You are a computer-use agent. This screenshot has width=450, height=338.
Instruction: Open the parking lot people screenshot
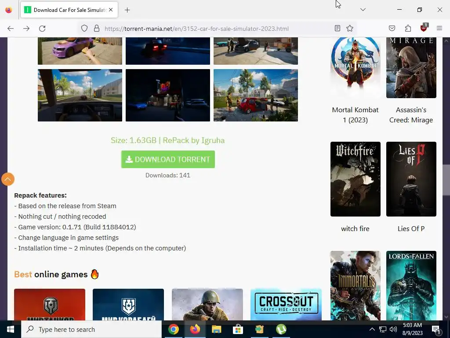pos(256,51)
